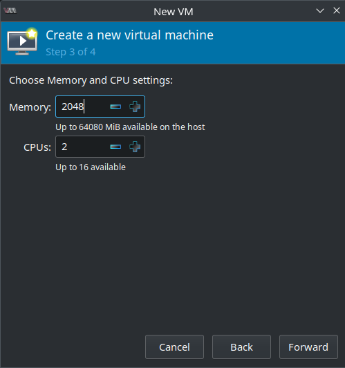The image size is (345, 368).
Task: Click the Memory label
Action: [x=30, y=107]
